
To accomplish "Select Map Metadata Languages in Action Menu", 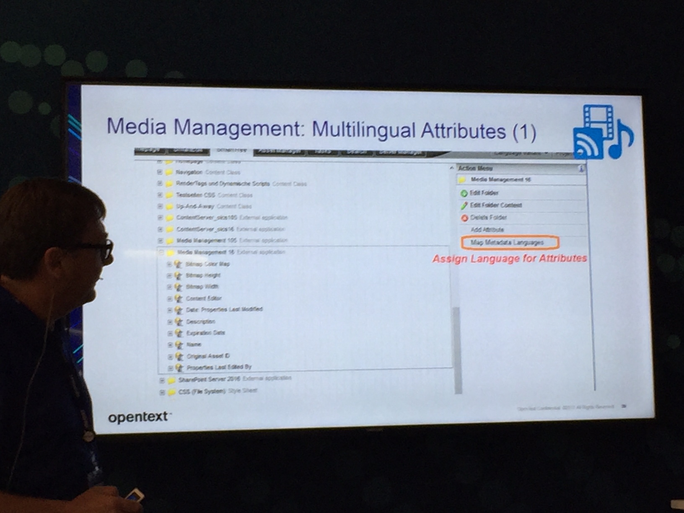I will [507, 243].
